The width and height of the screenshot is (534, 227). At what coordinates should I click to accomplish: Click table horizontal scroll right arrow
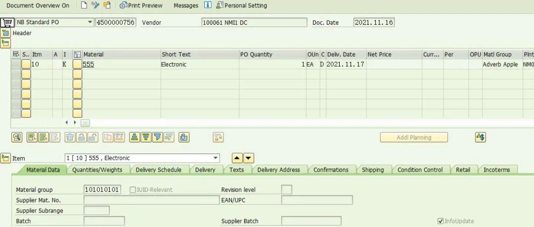point(75,122)
